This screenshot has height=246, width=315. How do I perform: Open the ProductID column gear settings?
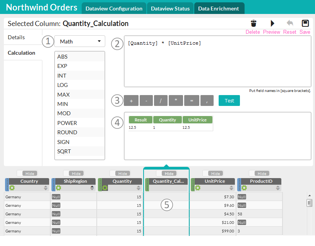(244, 188)
